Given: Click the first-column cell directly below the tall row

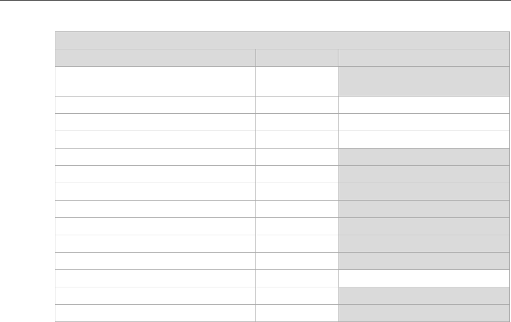Looking at the screenshot, I should (x=156, y=105).
